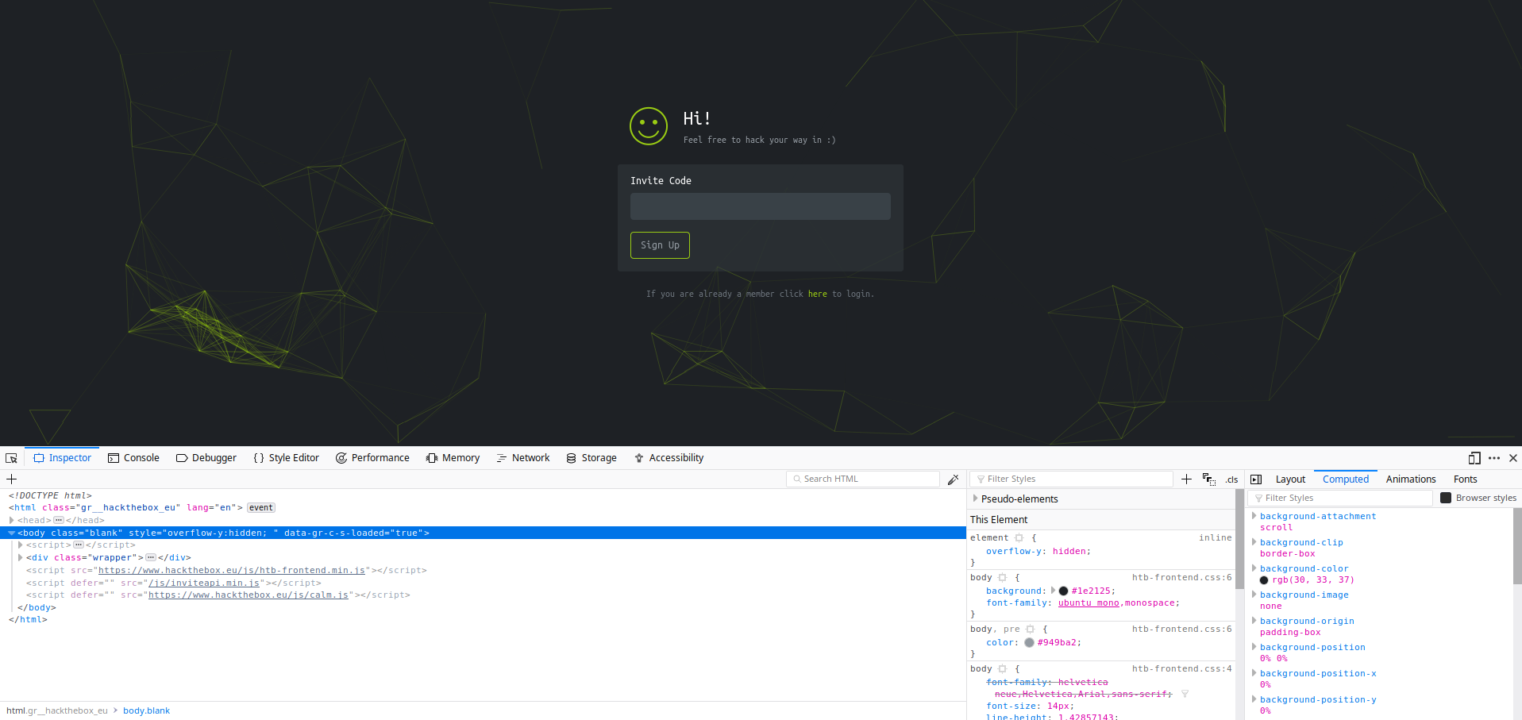Pick color with the eyedropper icon

954,479
